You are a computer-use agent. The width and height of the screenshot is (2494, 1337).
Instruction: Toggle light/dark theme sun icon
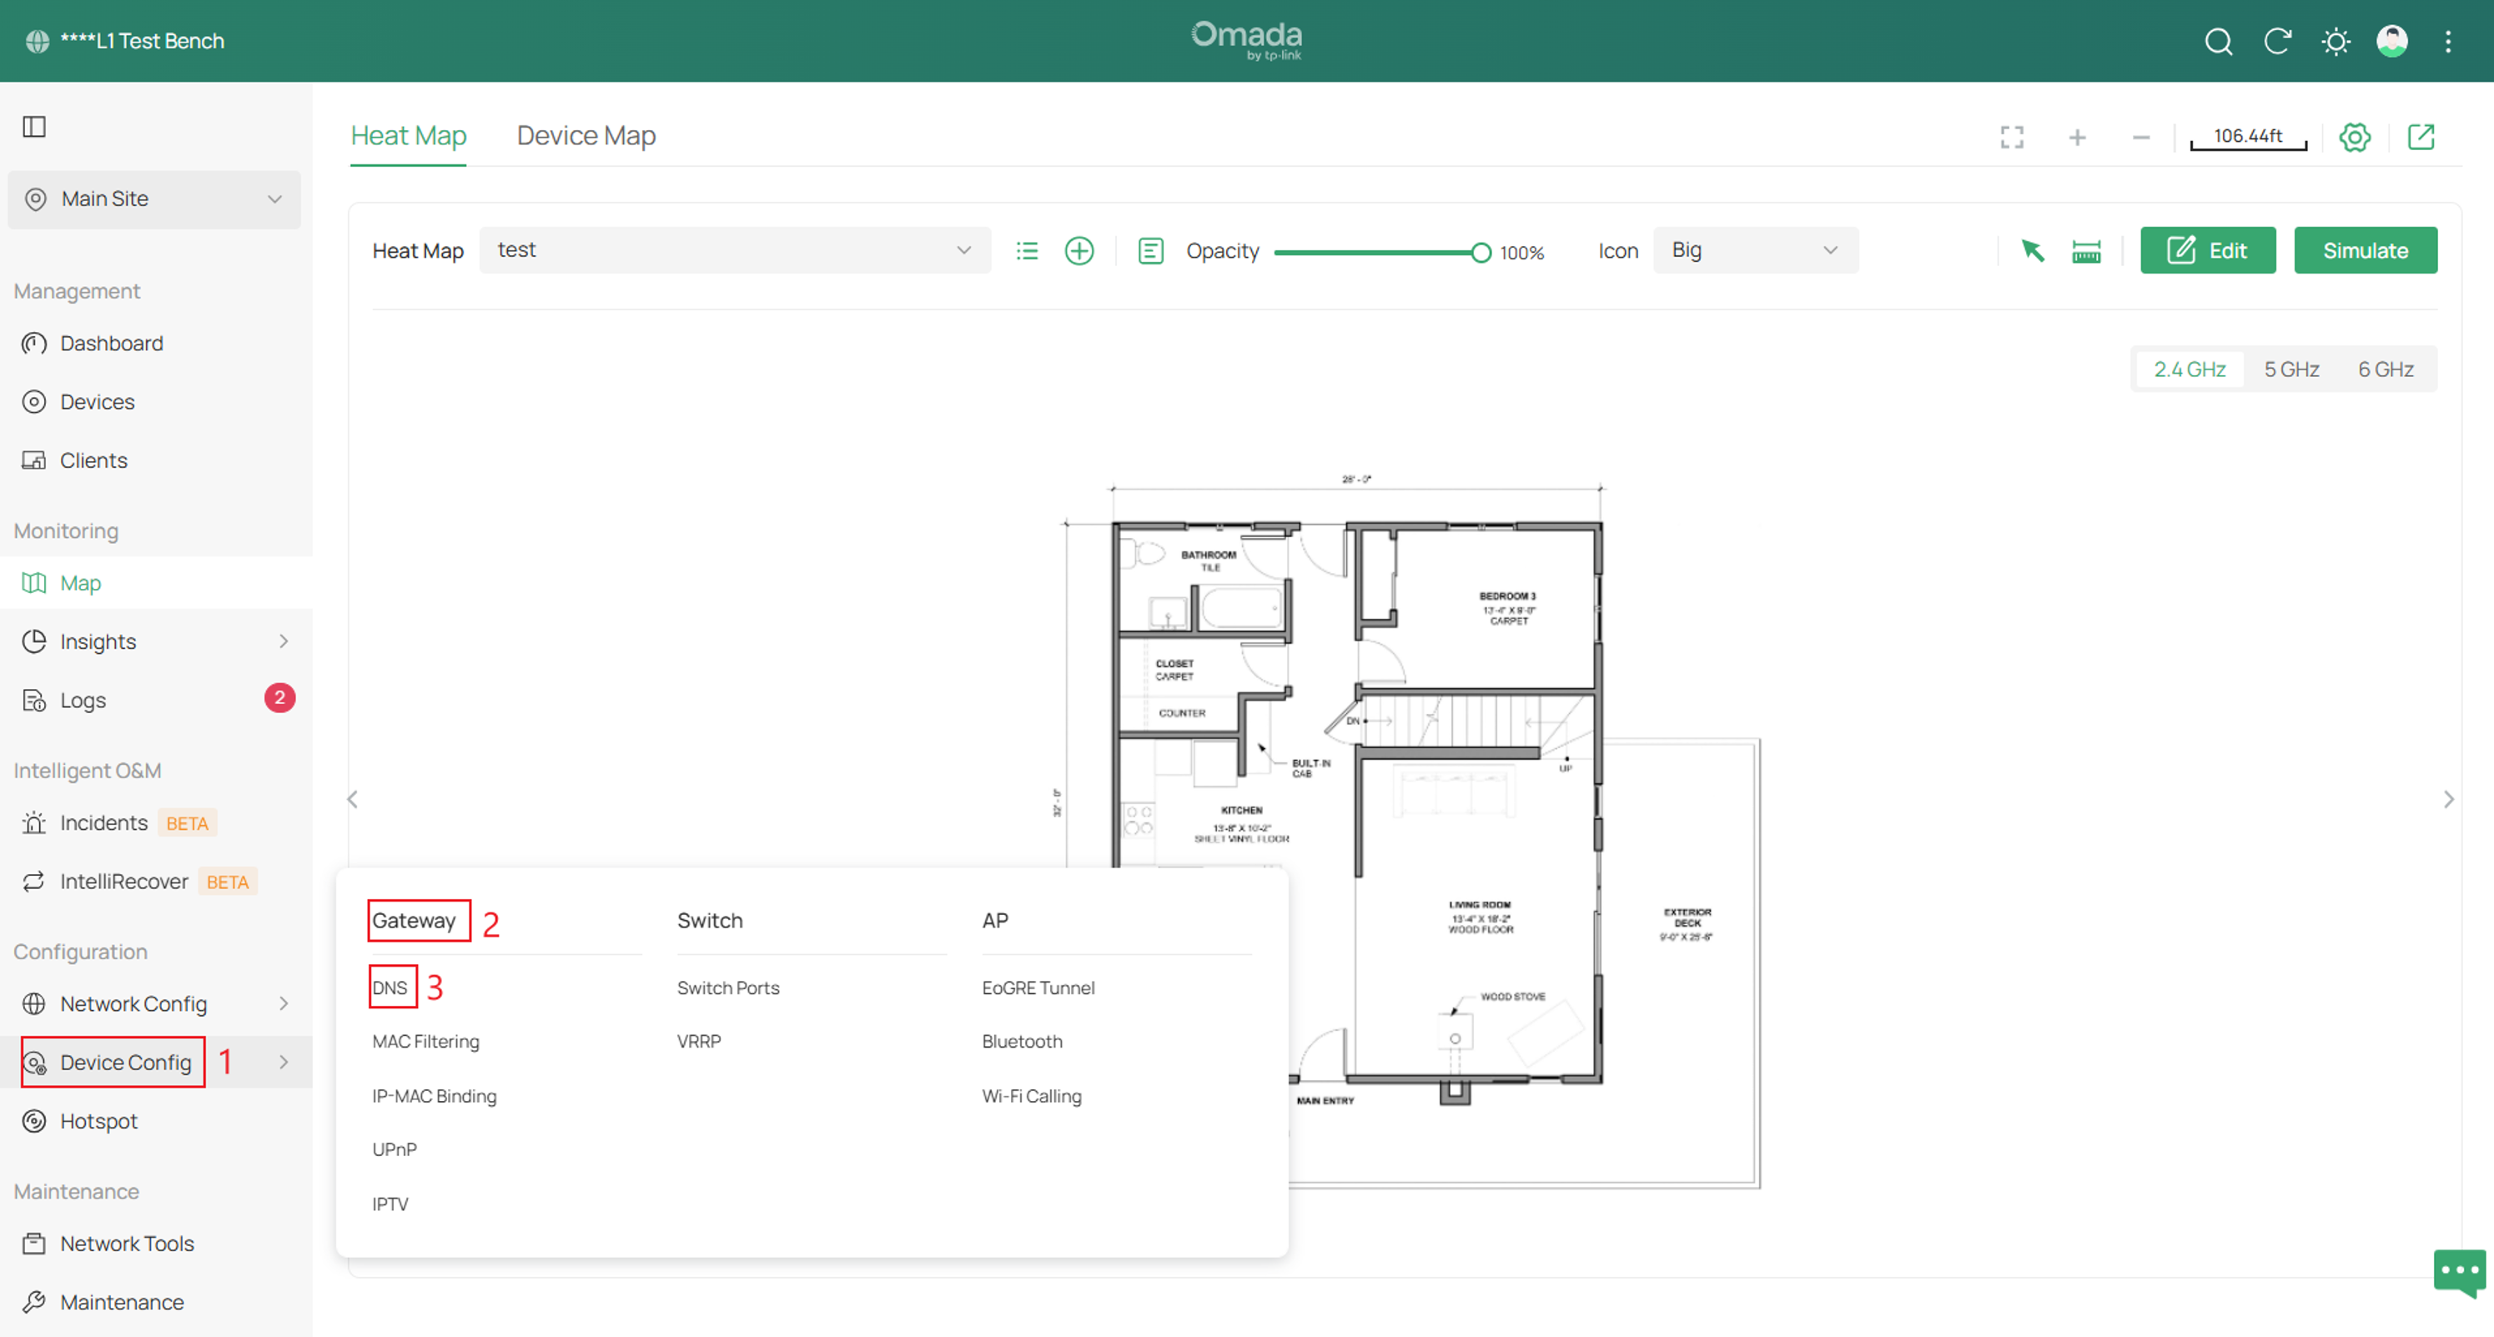coord(2336,42)
